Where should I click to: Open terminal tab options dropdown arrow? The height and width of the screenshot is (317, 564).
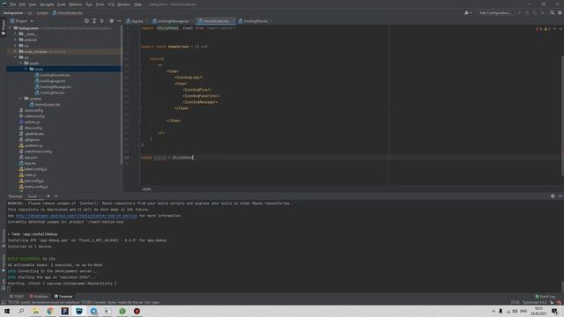pos(56,196)
